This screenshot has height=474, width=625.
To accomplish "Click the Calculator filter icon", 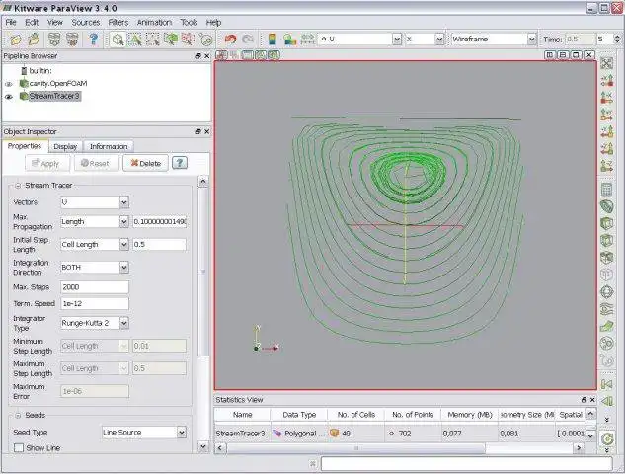I will coord(606,190).
